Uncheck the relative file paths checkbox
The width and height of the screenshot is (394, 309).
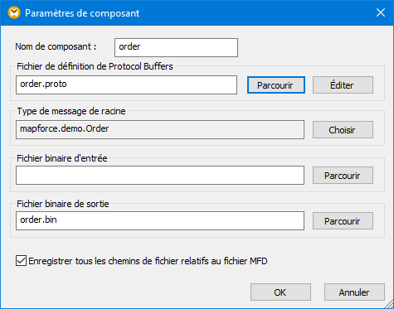pyautogui.click(x=21, y=261)
